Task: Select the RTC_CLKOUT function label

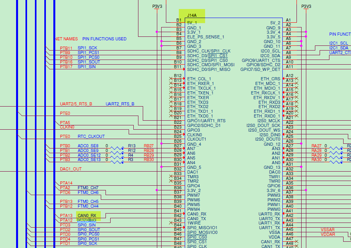Action: coord(91,136)
